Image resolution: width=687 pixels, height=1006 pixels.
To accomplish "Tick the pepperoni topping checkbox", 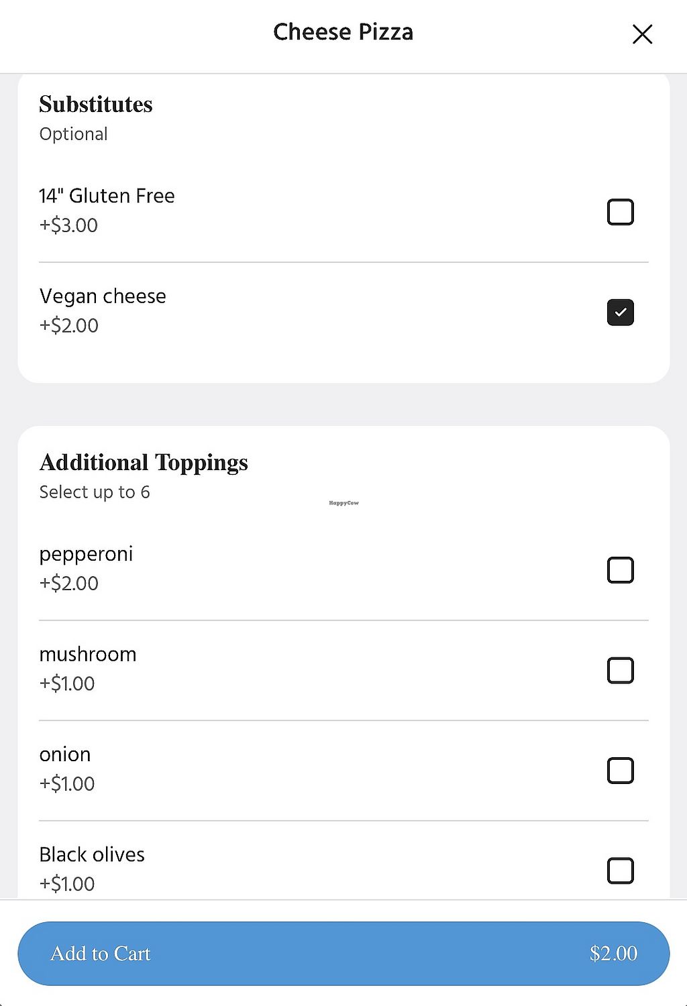I will pyautogui.click(x=620, y=570).
